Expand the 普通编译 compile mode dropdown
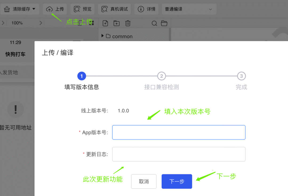 (189, 9)
